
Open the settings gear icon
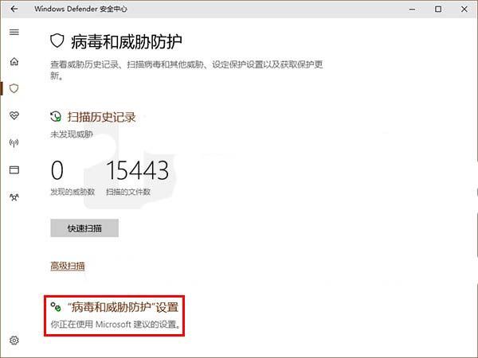[14, 340]
